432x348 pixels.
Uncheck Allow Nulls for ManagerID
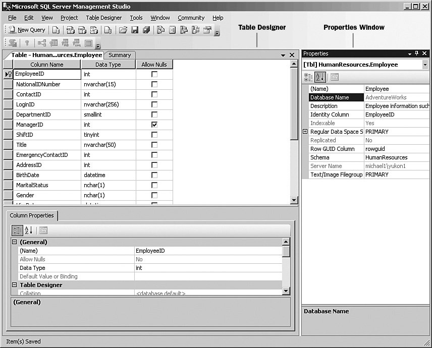click(x=154, y=125)
